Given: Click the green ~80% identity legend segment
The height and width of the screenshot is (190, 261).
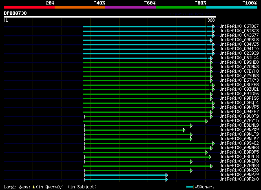Looking at the screenshot, I should pos(181,7).
